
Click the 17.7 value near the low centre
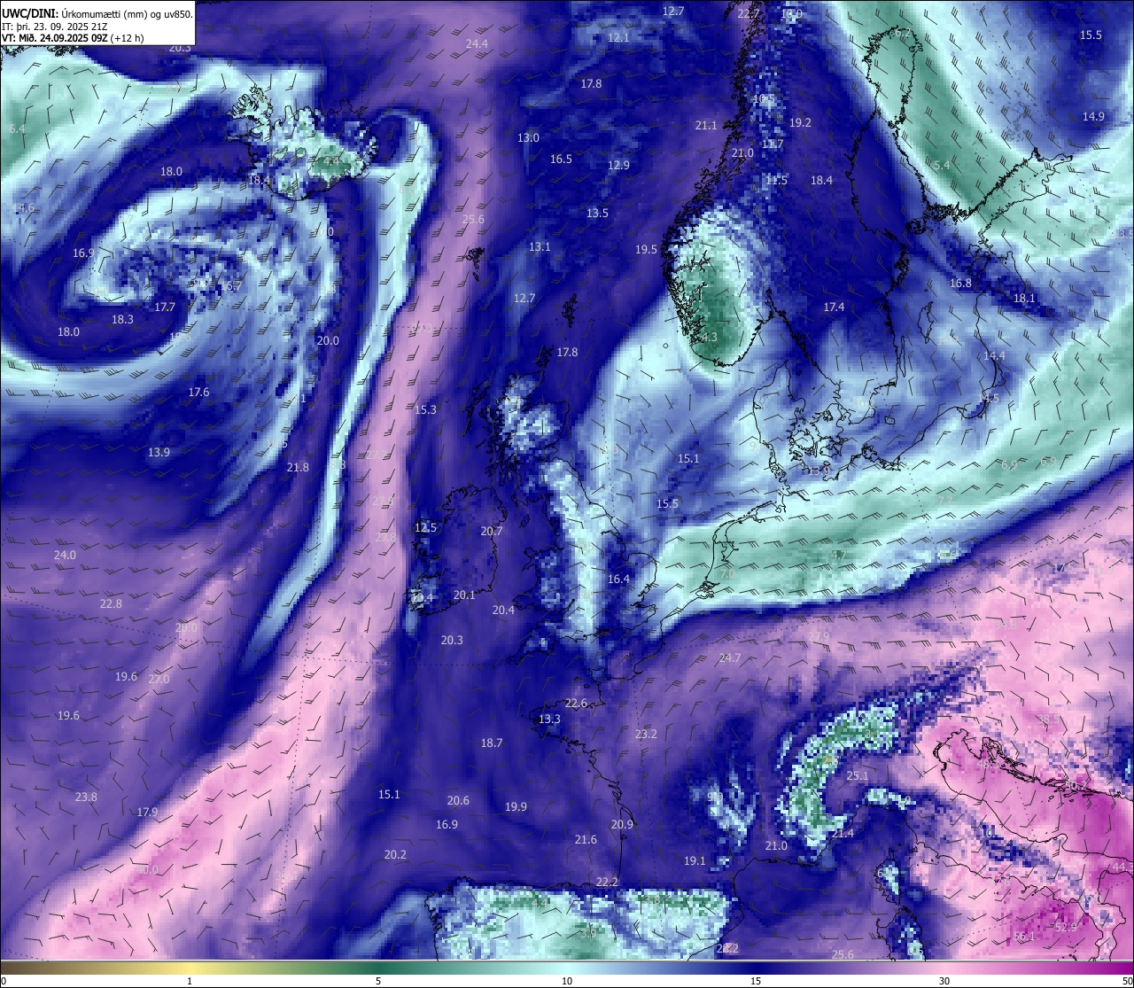(165, 307)
